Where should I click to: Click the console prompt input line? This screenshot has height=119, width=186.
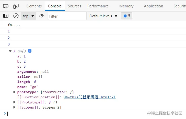tap(77, 114)
